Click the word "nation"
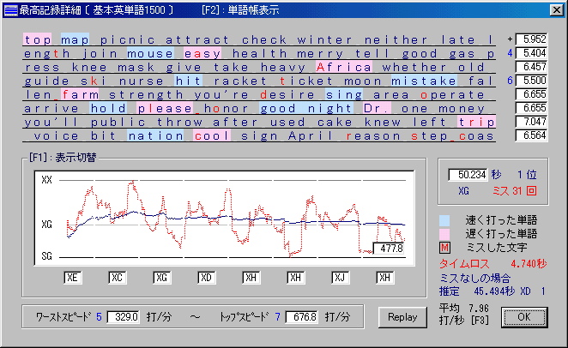This screenshot has height=348, width=568. [155, 136]
